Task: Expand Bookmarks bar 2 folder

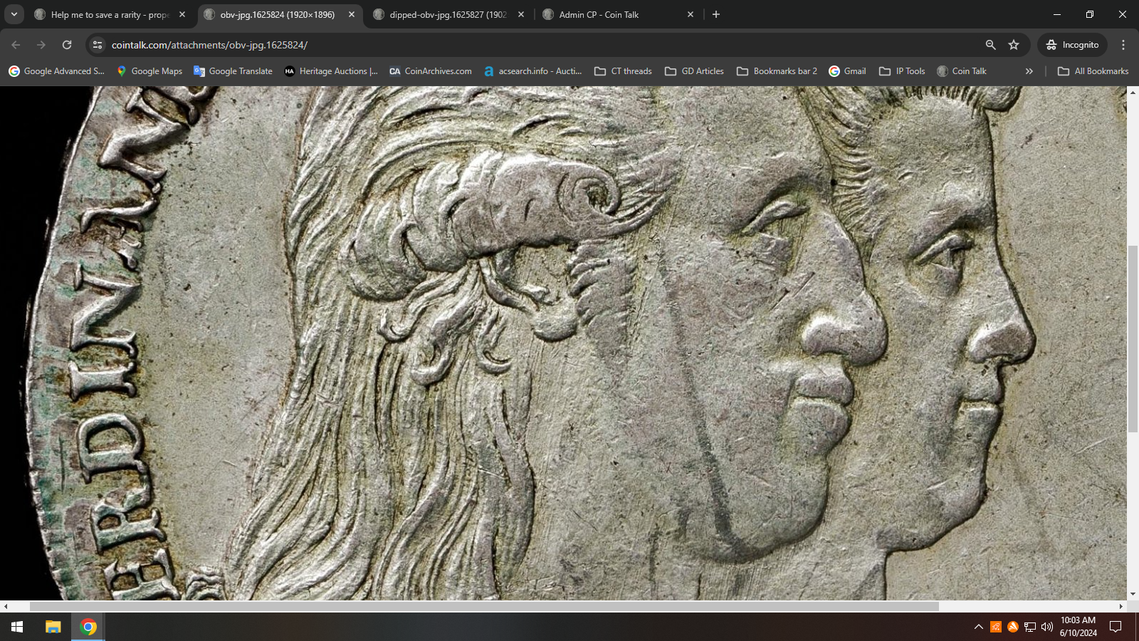Action: point(777,71)
